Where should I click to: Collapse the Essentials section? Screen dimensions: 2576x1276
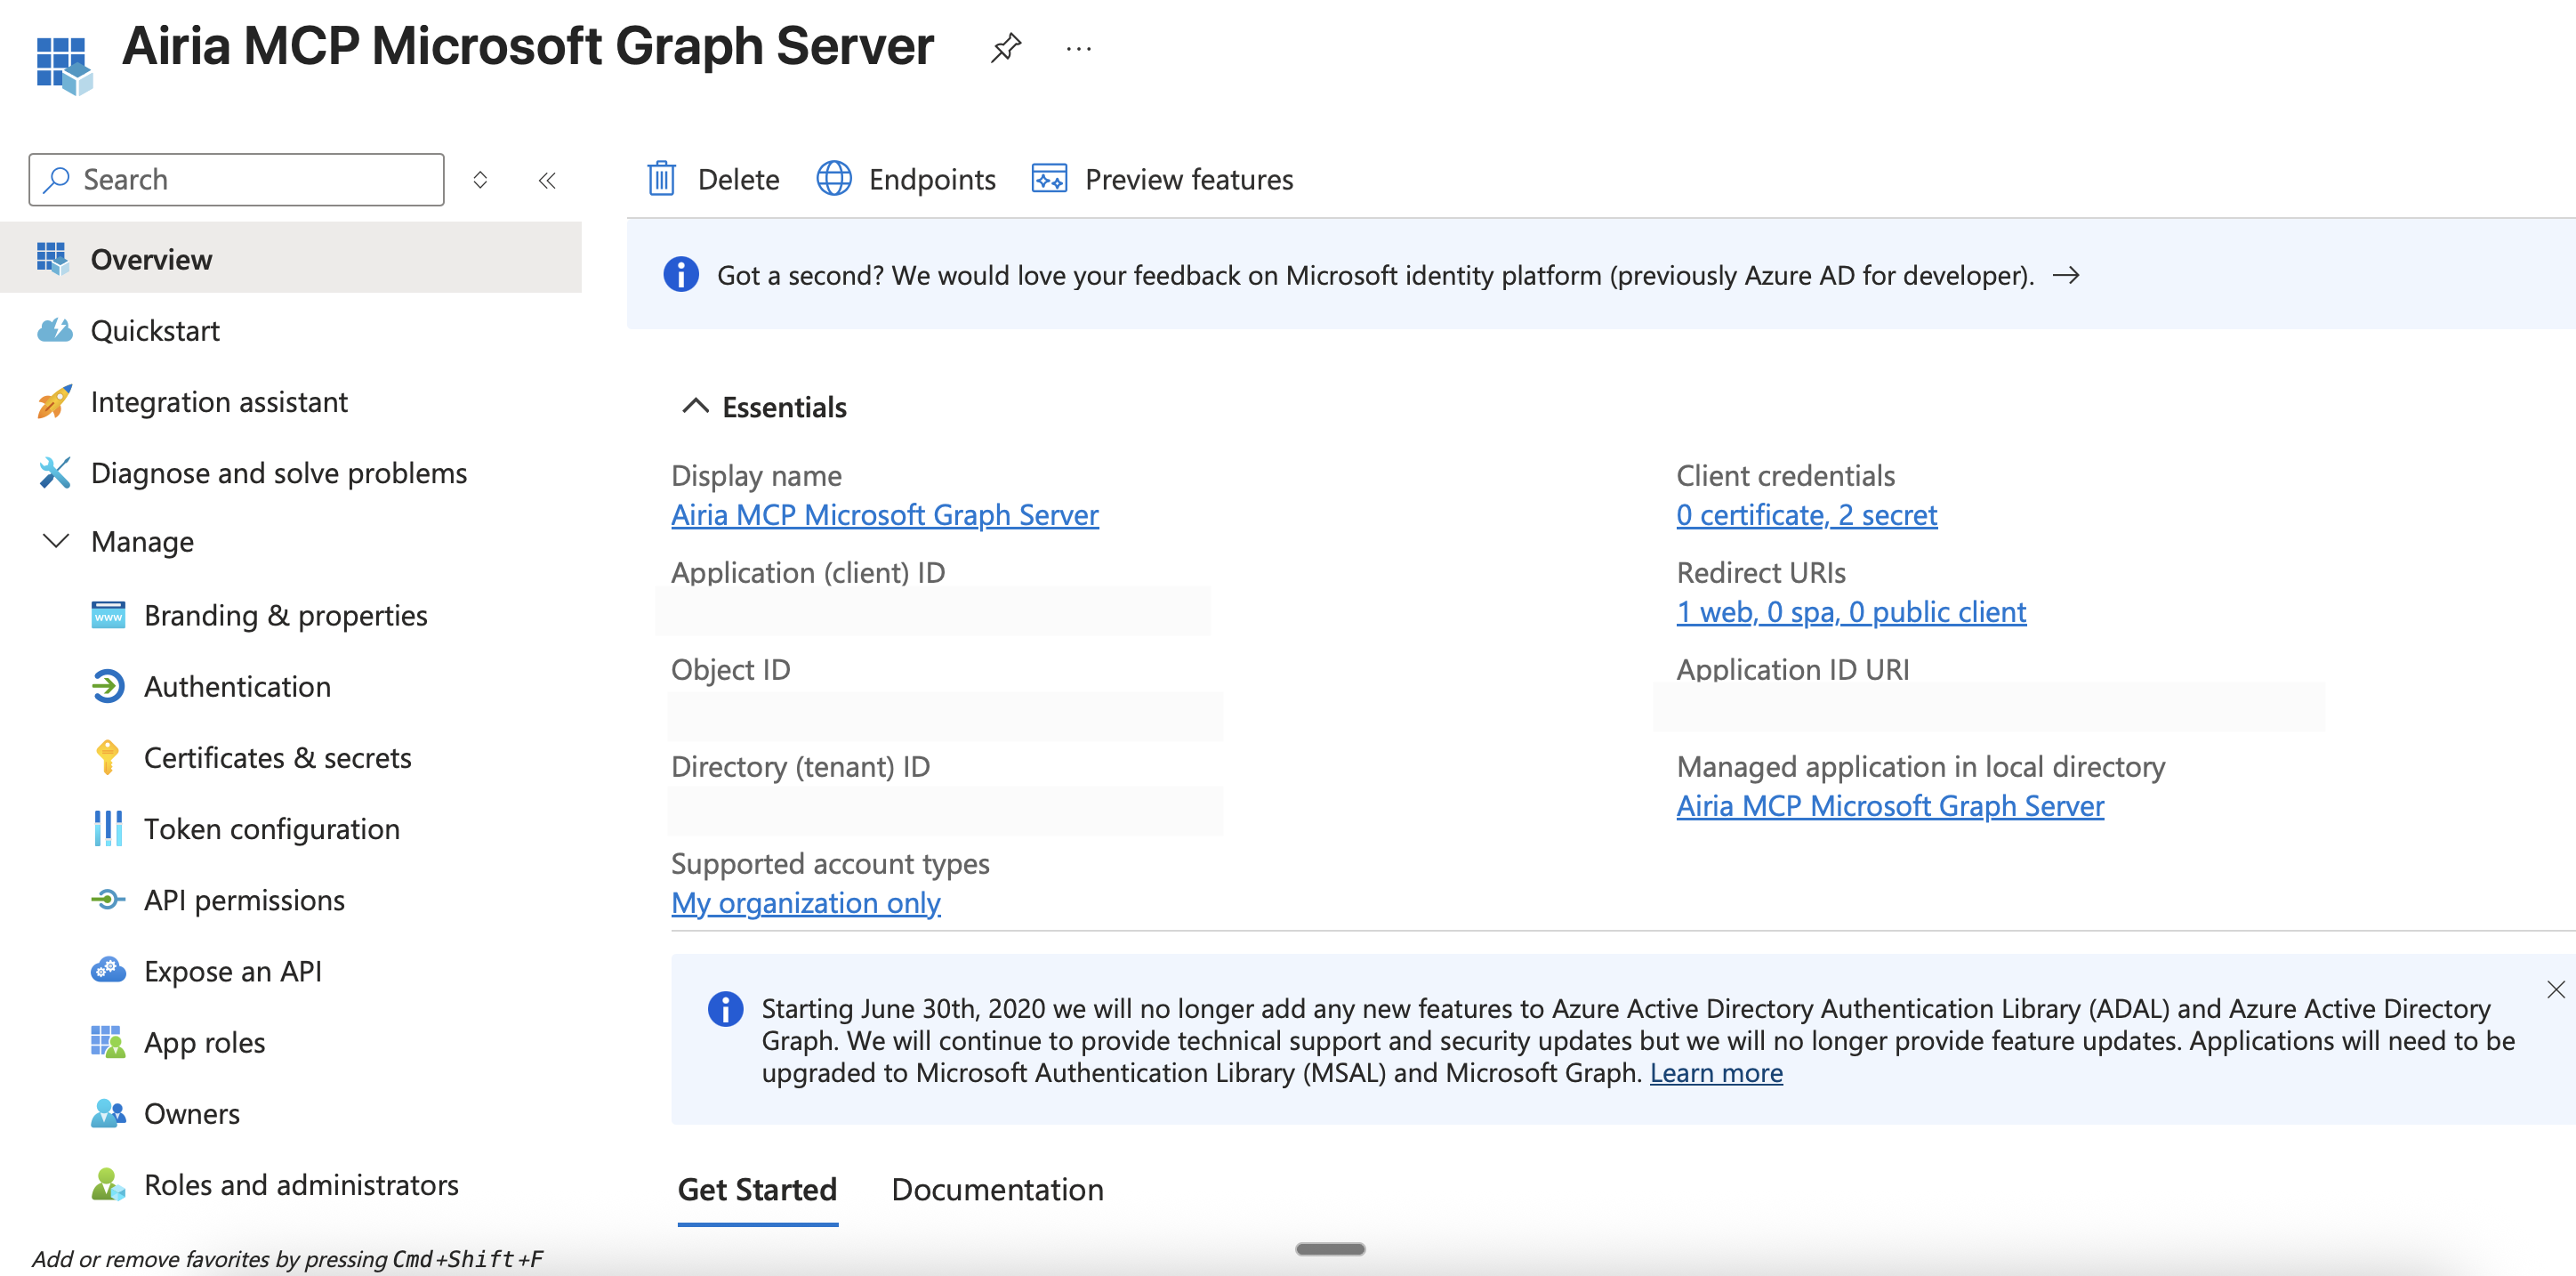pyautogui.click(x=695, y=406)
